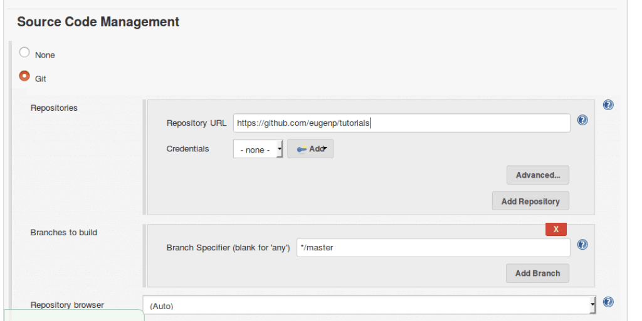The width and height of the screenshot is (642, 321).
Task: Click the Add Branch button
Action: pyautogui.click(x=537, y=273)
